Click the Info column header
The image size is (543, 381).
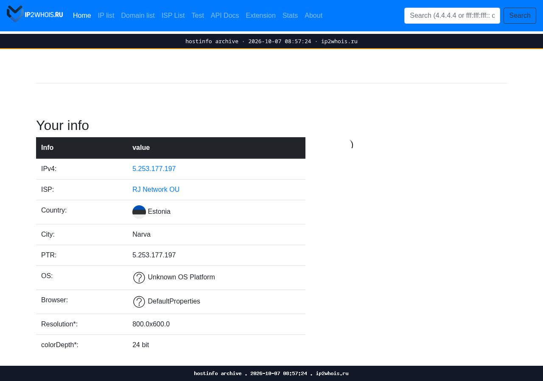47,148
